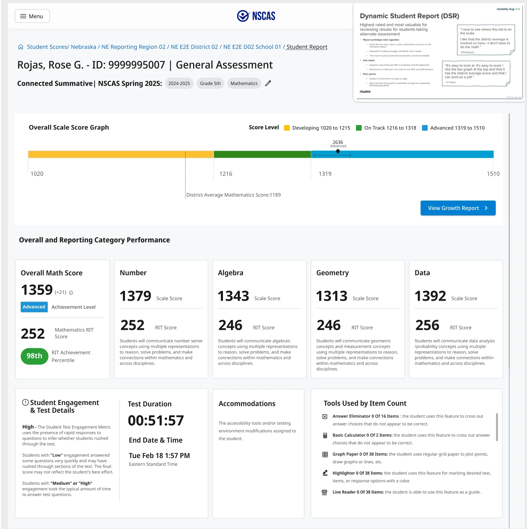Click the Student Engagement alert icon
Screen dimensions: 527x529
tap(25, 403)
